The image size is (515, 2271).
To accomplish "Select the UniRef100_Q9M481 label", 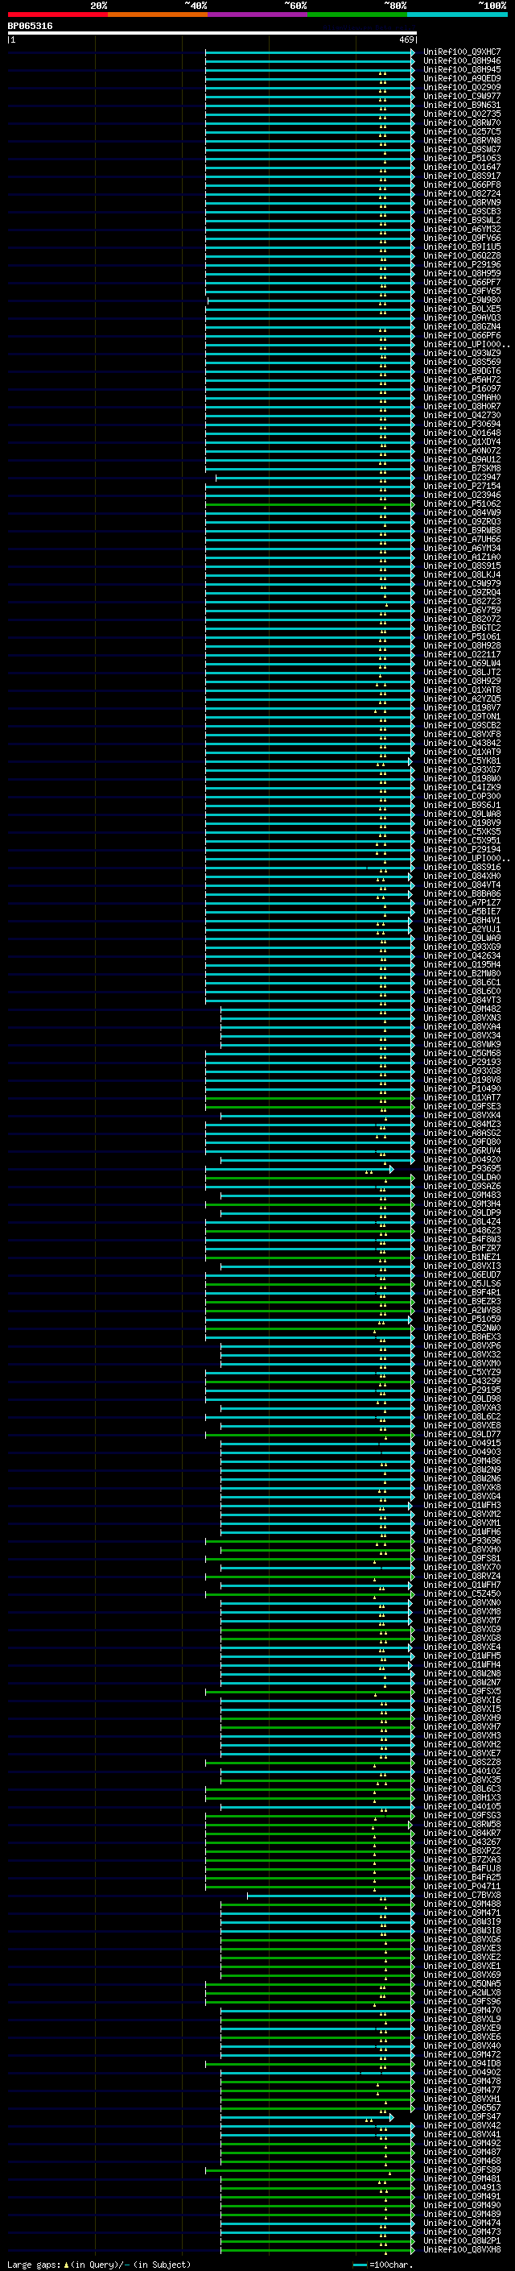I will pyautogui.click(x=461, y=2178).
